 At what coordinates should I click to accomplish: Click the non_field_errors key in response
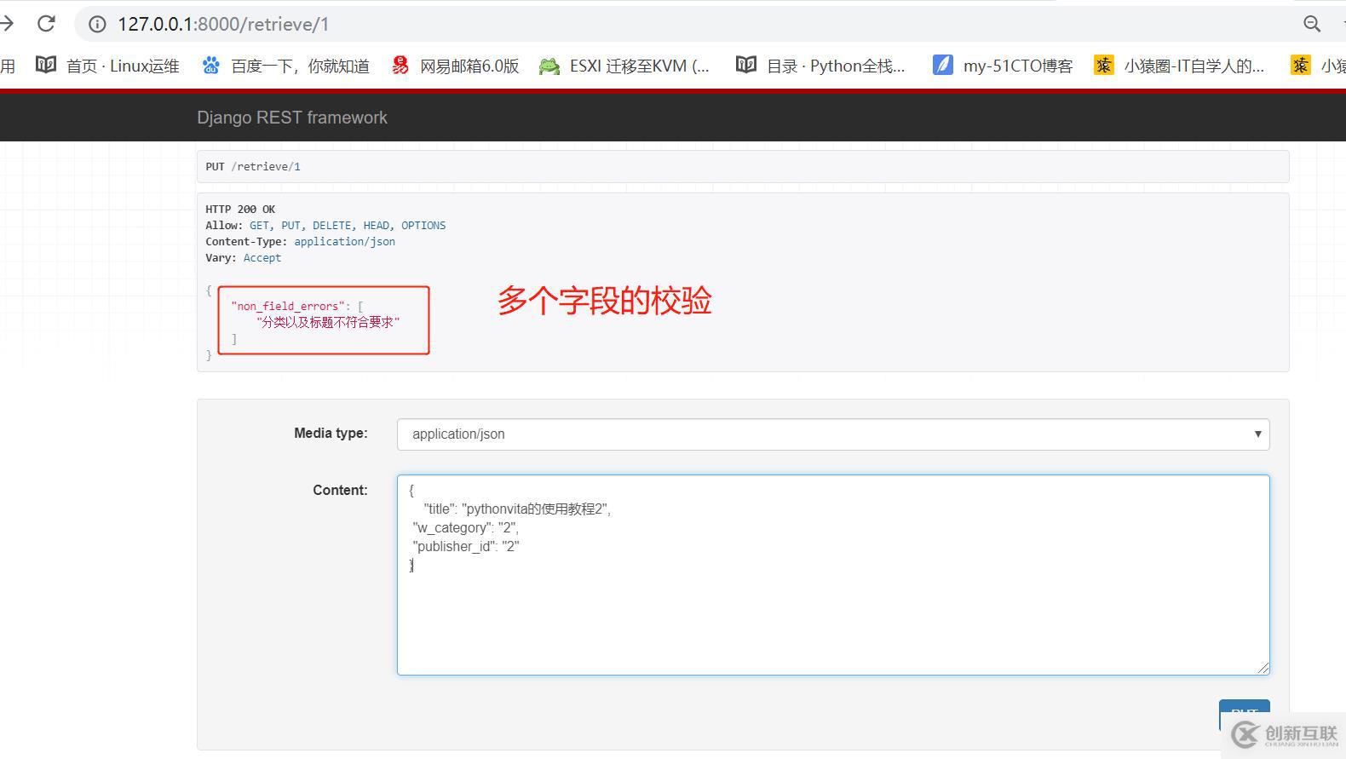289,306
